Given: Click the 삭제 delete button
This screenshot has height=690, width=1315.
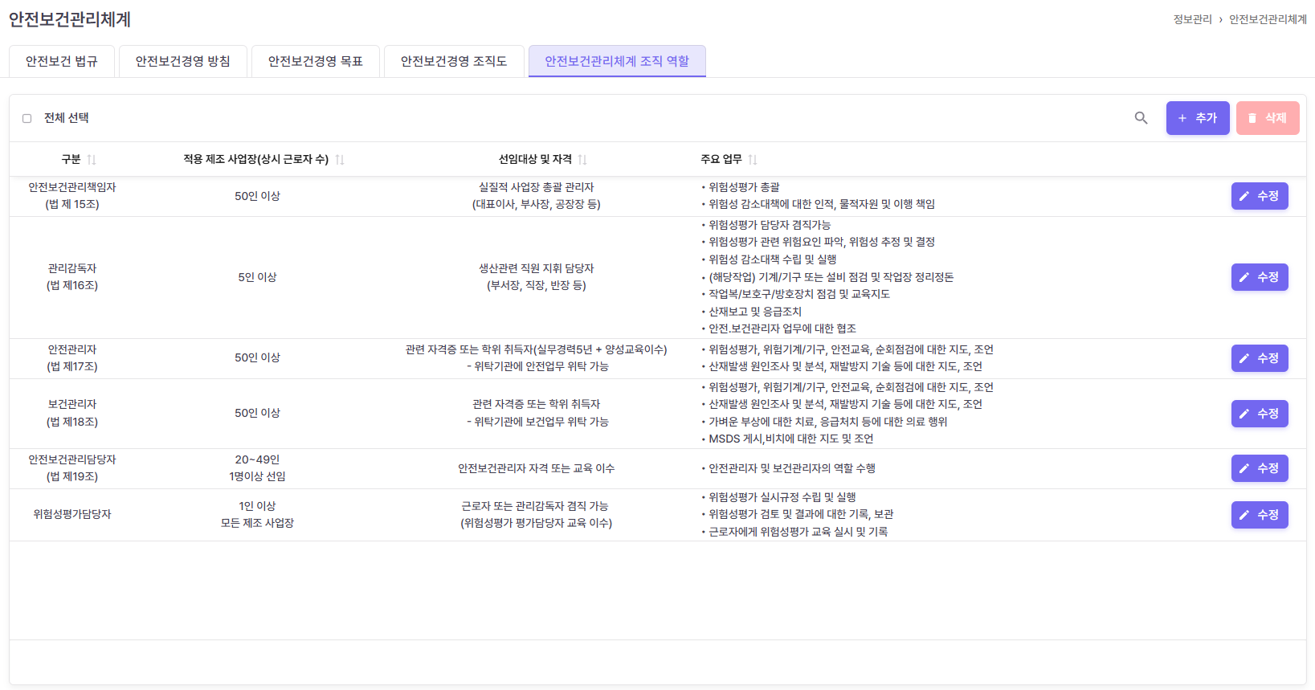Looking at the screenshot, I should pos(1267,118).
